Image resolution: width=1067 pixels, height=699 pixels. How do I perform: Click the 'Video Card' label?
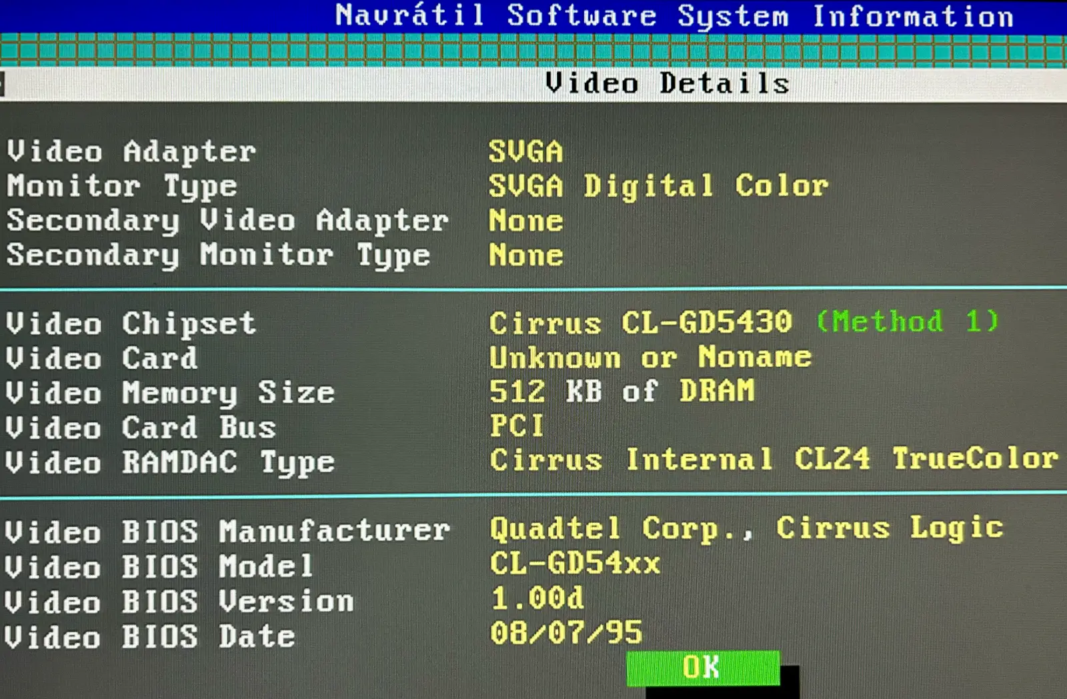click(x=102, y=359)
